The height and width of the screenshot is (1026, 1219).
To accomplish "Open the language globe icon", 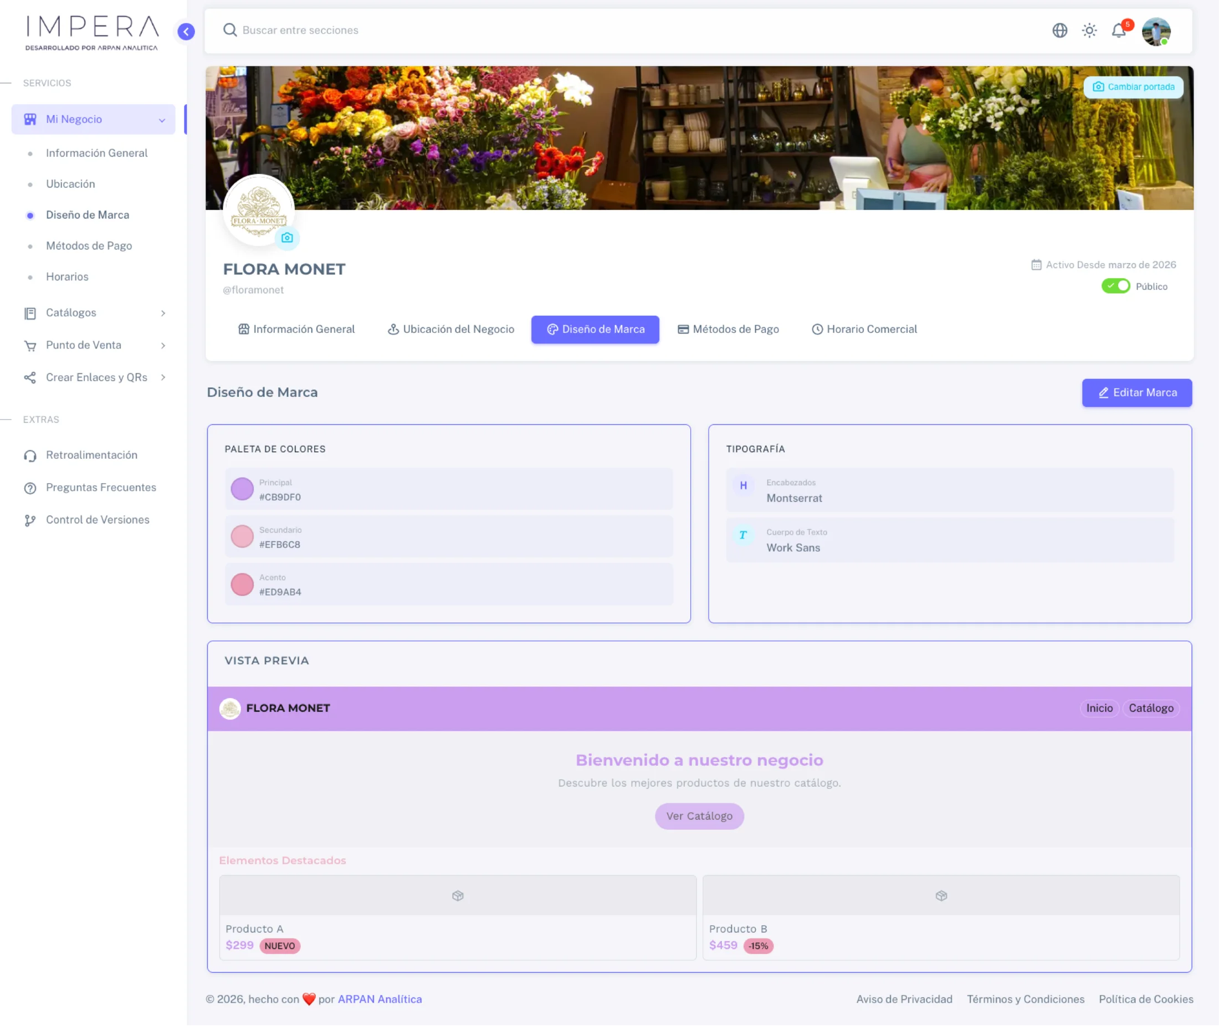I will [1059, 30].
